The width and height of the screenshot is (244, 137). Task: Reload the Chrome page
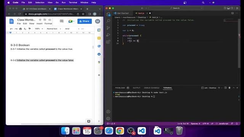(19, 14)
